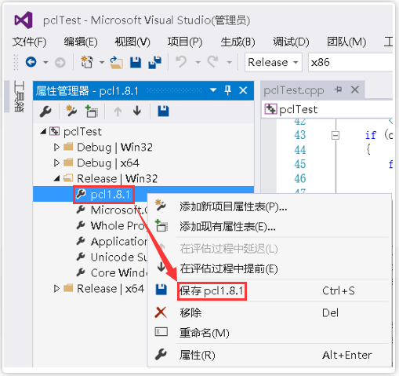Select the Application property sheet
Image resolution: width=399 pixels, height=376 pixels.
(x=119, y=242)
